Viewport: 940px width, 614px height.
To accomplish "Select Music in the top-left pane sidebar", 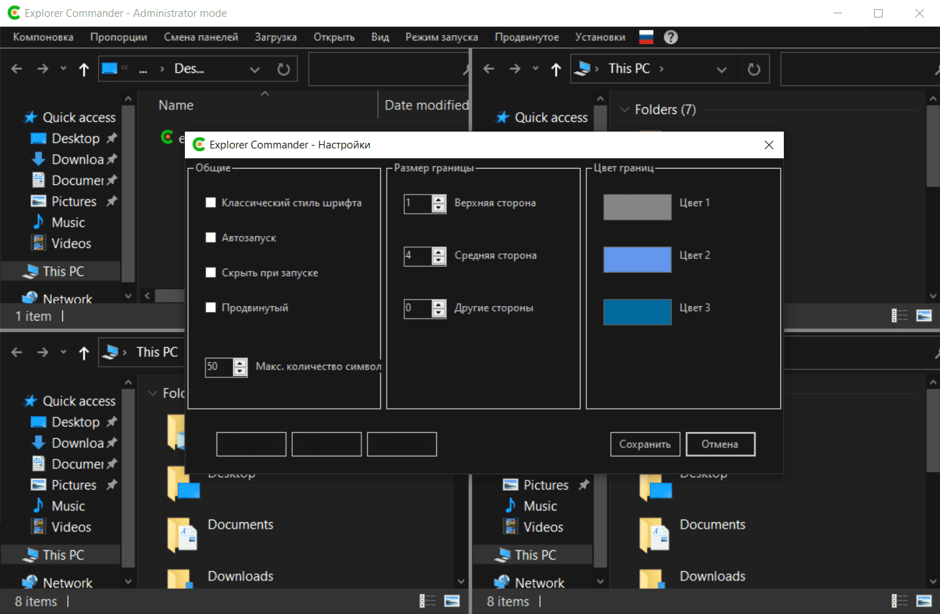I will click(x=68, y=223).
